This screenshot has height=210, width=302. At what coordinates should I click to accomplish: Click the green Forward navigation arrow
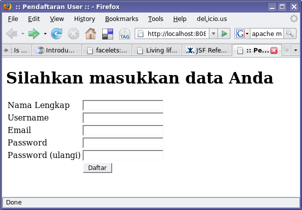(34, 33)
